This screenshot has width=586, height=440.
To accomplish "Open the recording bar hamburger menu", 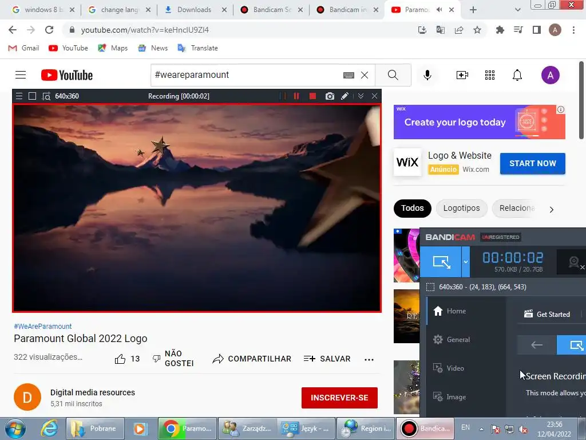I will pos(19,96).
